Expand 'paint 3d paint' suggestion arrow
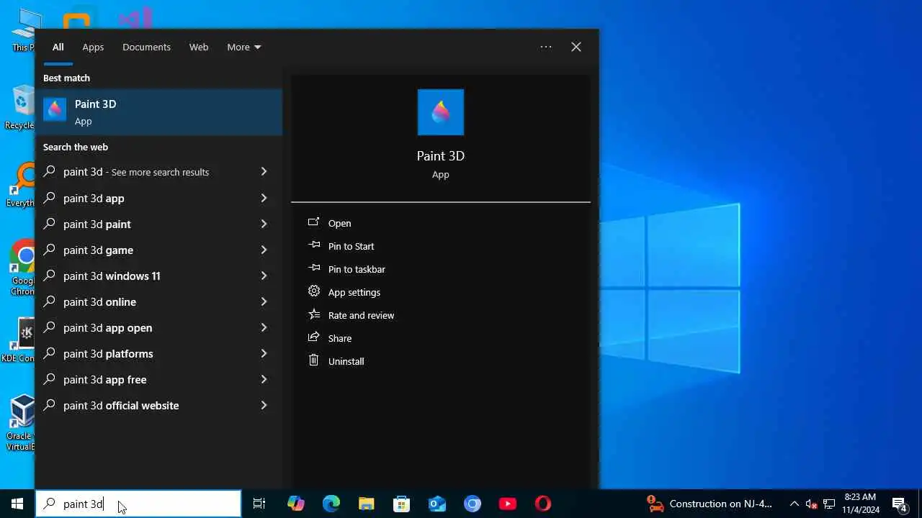Screen dimensions: 922x518 [264, 224]
